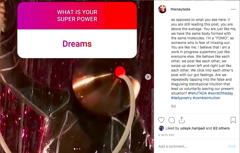Viewport: 240px width, 153px height.
Task: Like the post with the heart icon
Action: [x=161, y=120]
